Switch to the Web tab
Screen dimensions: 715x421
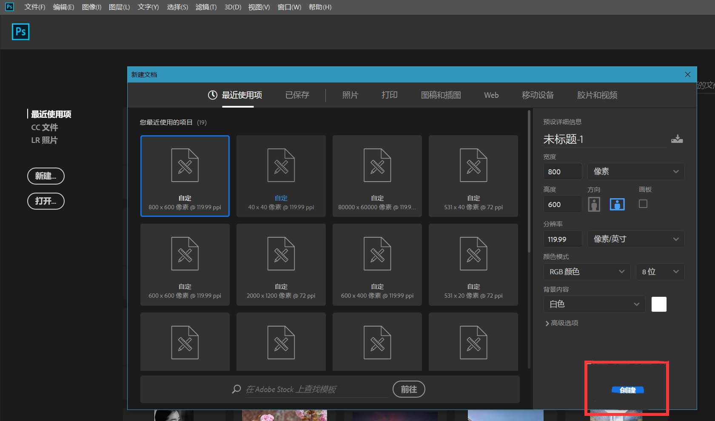pyautogui.click(x=491, y=95)
